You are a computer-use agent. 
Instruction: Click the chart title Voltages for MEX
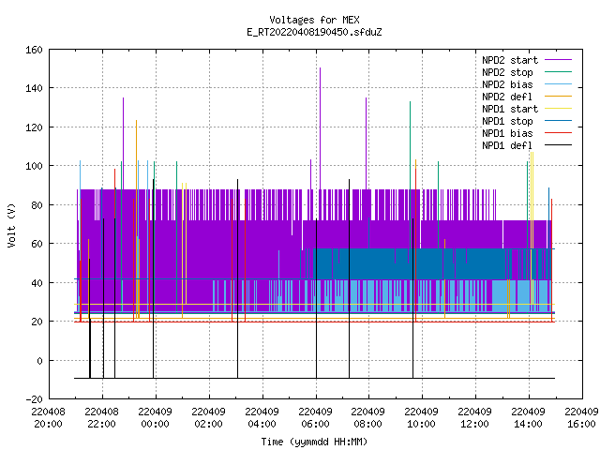314,20
